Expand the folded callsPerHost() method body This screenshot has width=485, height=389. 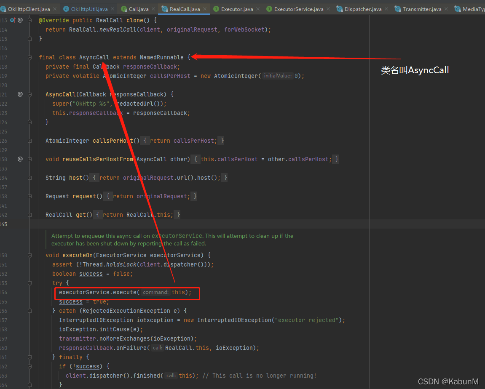[x=29, y=141]
